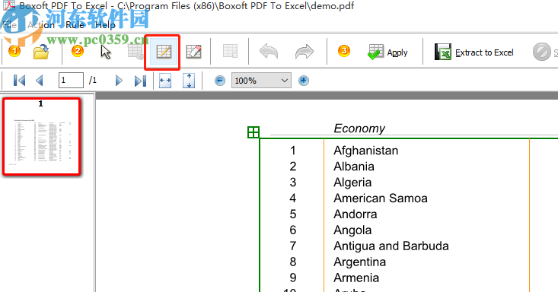The width and height of the screenshot is (558, 292).
Task: Click Antigua and Barbuda row text
Action: coord(391,246)
